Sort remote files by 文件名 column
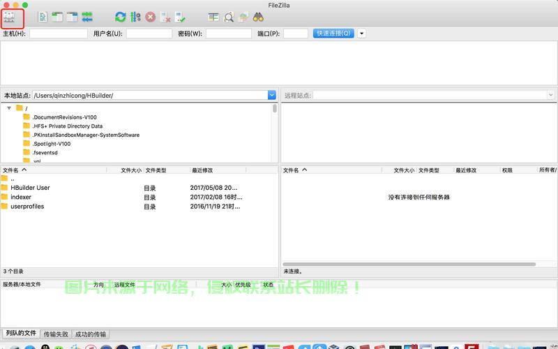Image resolution: width=558 pixels, height=349 pixels. (x=331, y=170)
